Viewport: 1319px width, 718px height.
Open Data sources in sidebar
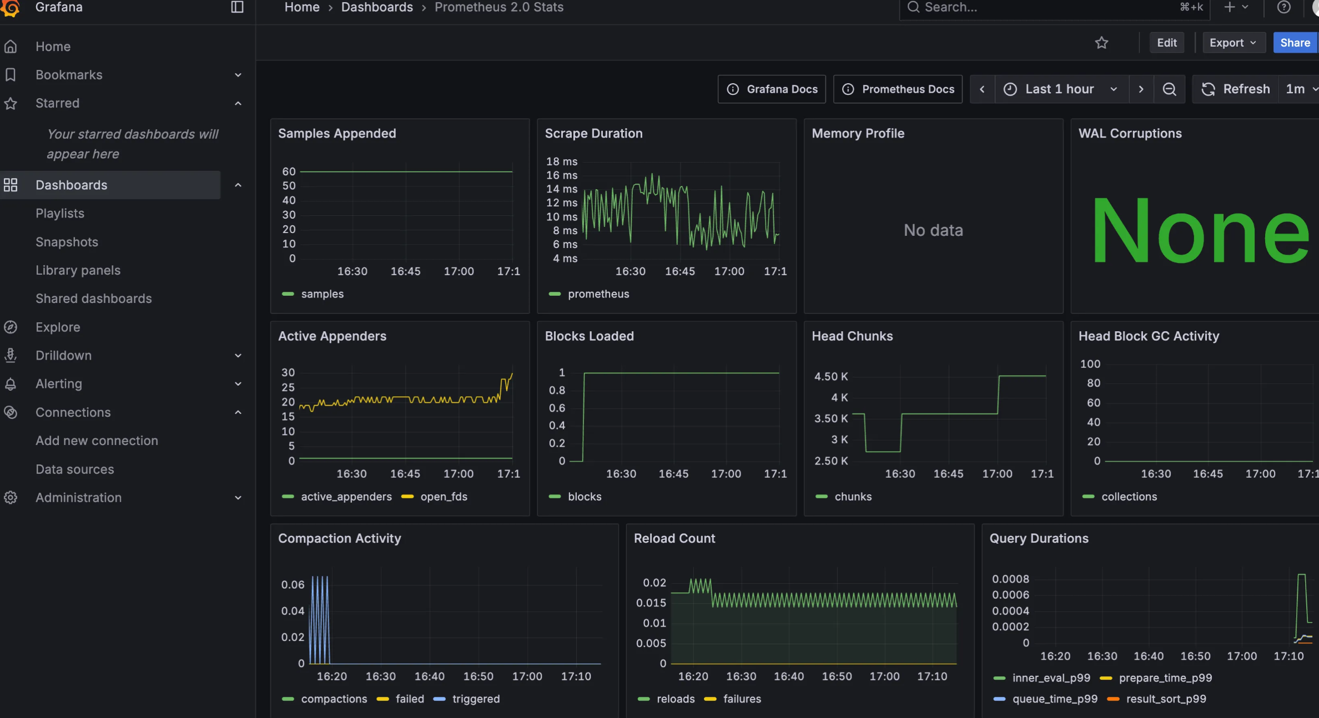(75, 469)
